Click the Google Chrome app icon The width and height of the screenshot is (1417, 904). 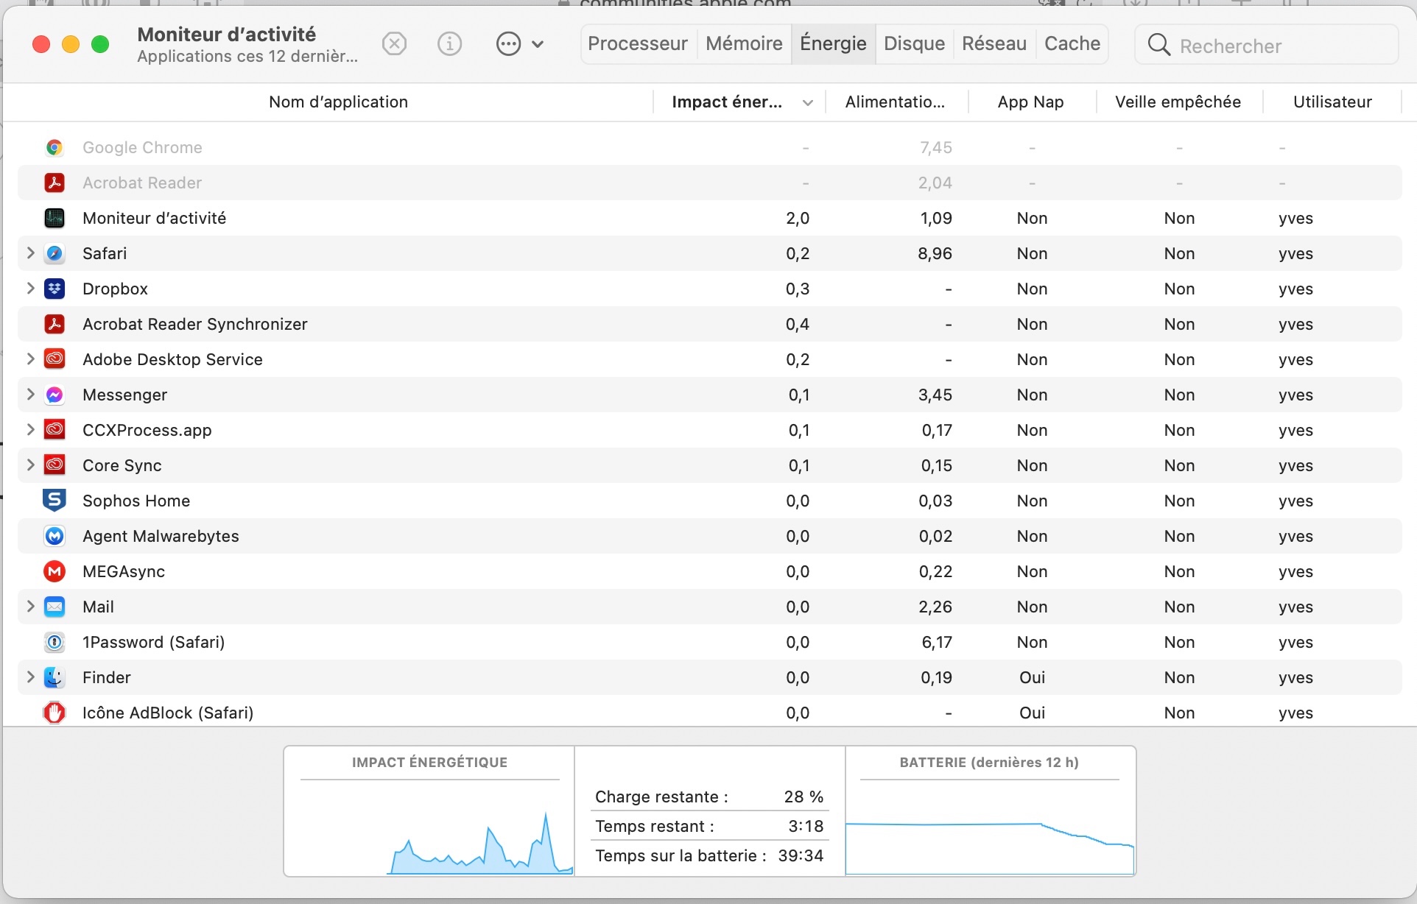54,148
